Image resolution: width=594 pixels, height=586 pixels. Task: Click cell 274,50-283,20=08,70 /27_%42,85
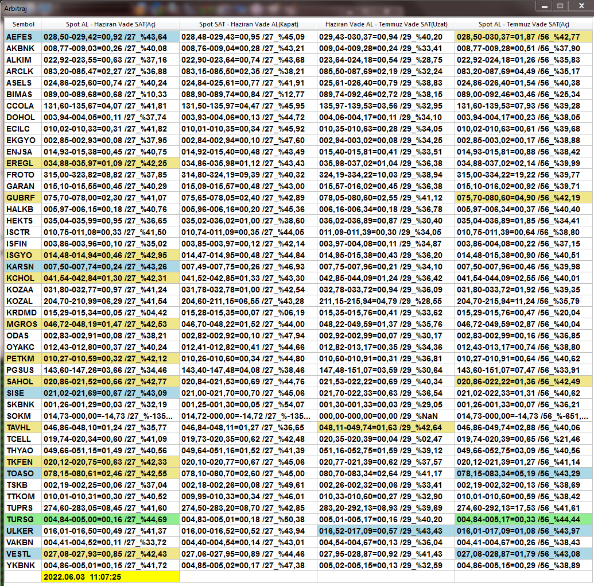click(x=248, y=508)
